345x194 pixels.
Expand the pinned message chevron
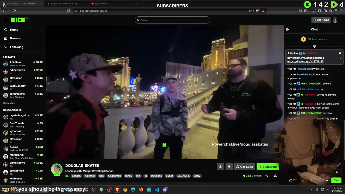pyautogui.click(x=340, y=59)
